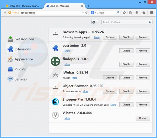This screenshot has height=138, width=157.
Task: Open the Firefox hamburger menu
Action: pyautogui.click(x=152, y=13)
